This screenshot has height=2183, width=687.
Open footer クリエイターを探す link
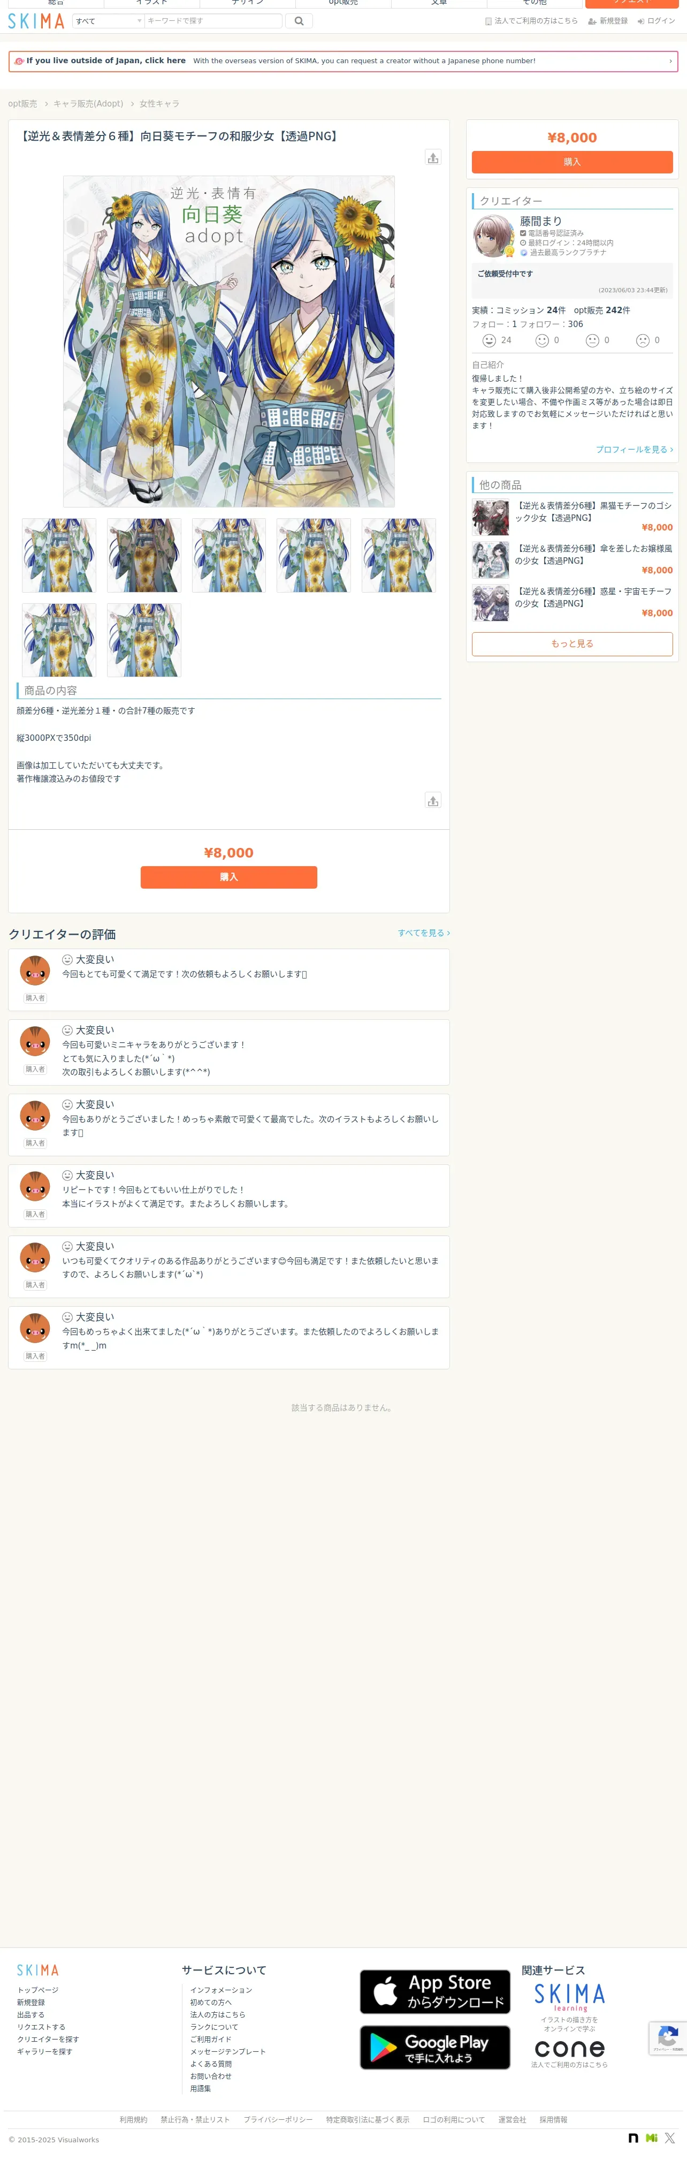[x=48, y=2040]
